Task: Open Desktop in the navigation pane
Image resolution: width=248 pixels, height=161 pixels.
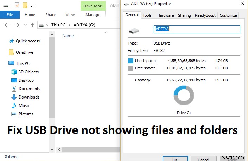Action: (x=26, y=80)
